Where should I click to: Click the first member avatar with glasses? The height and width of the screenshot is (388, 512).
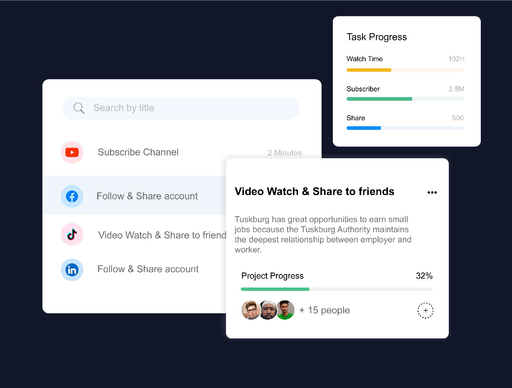coord(251,310)
